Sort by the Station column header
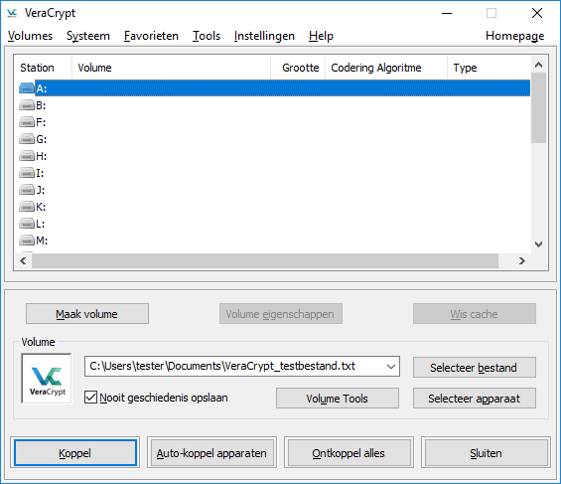Screen dimensions: 561x484 click(x=43, y=68)
